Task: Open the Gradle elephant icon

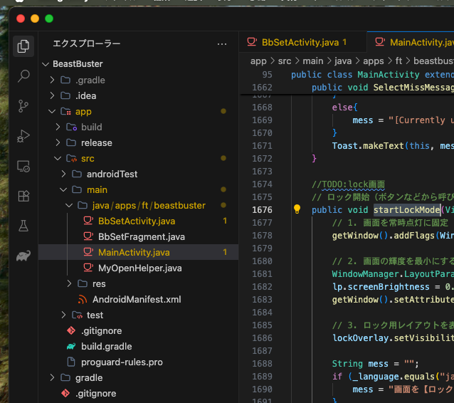Action: [23, 256]
